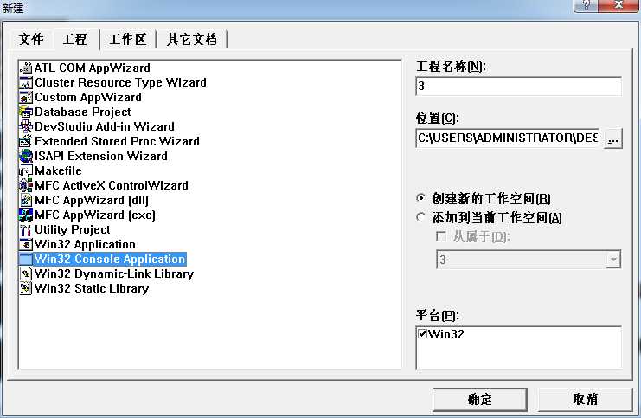Select the ATL COM AppWizard icon

[x=26, y=68]
